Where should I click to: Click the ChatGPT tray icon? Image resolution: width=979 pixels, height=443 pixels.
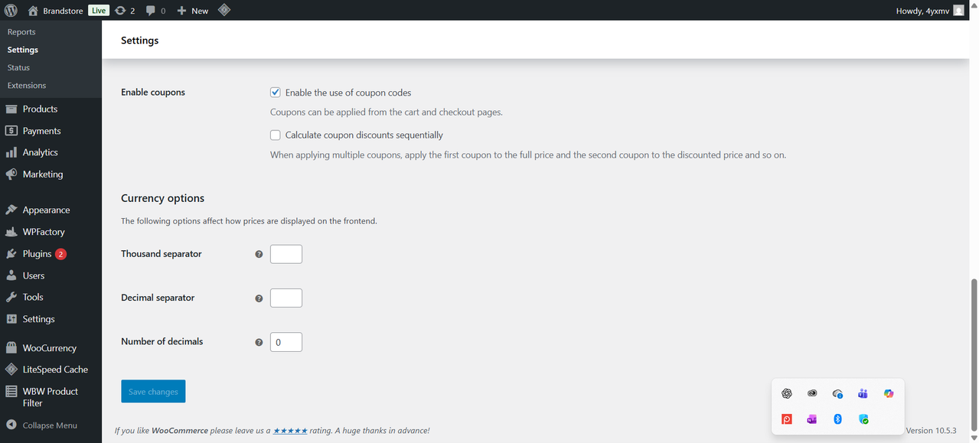[786, 393]
